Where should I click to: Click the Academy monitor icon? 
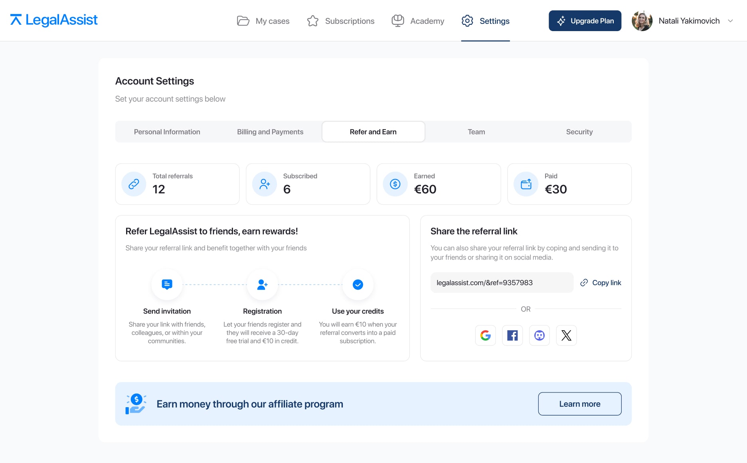click(x=398, y=21)
